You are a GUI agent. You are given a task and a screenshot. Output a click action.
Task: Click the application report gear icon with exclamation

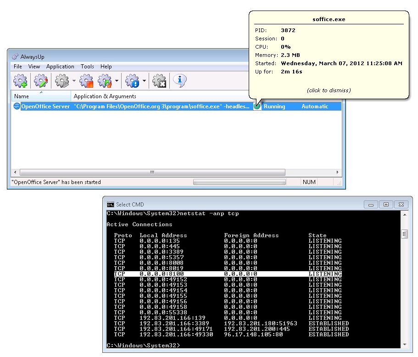(x=132, y=81)
